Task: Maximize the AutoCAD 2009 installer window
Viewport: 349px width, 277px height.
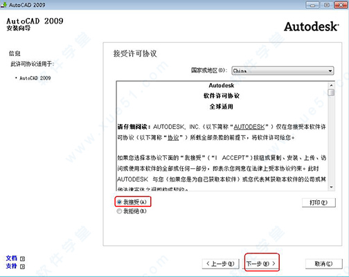Action: pos(327,5)
